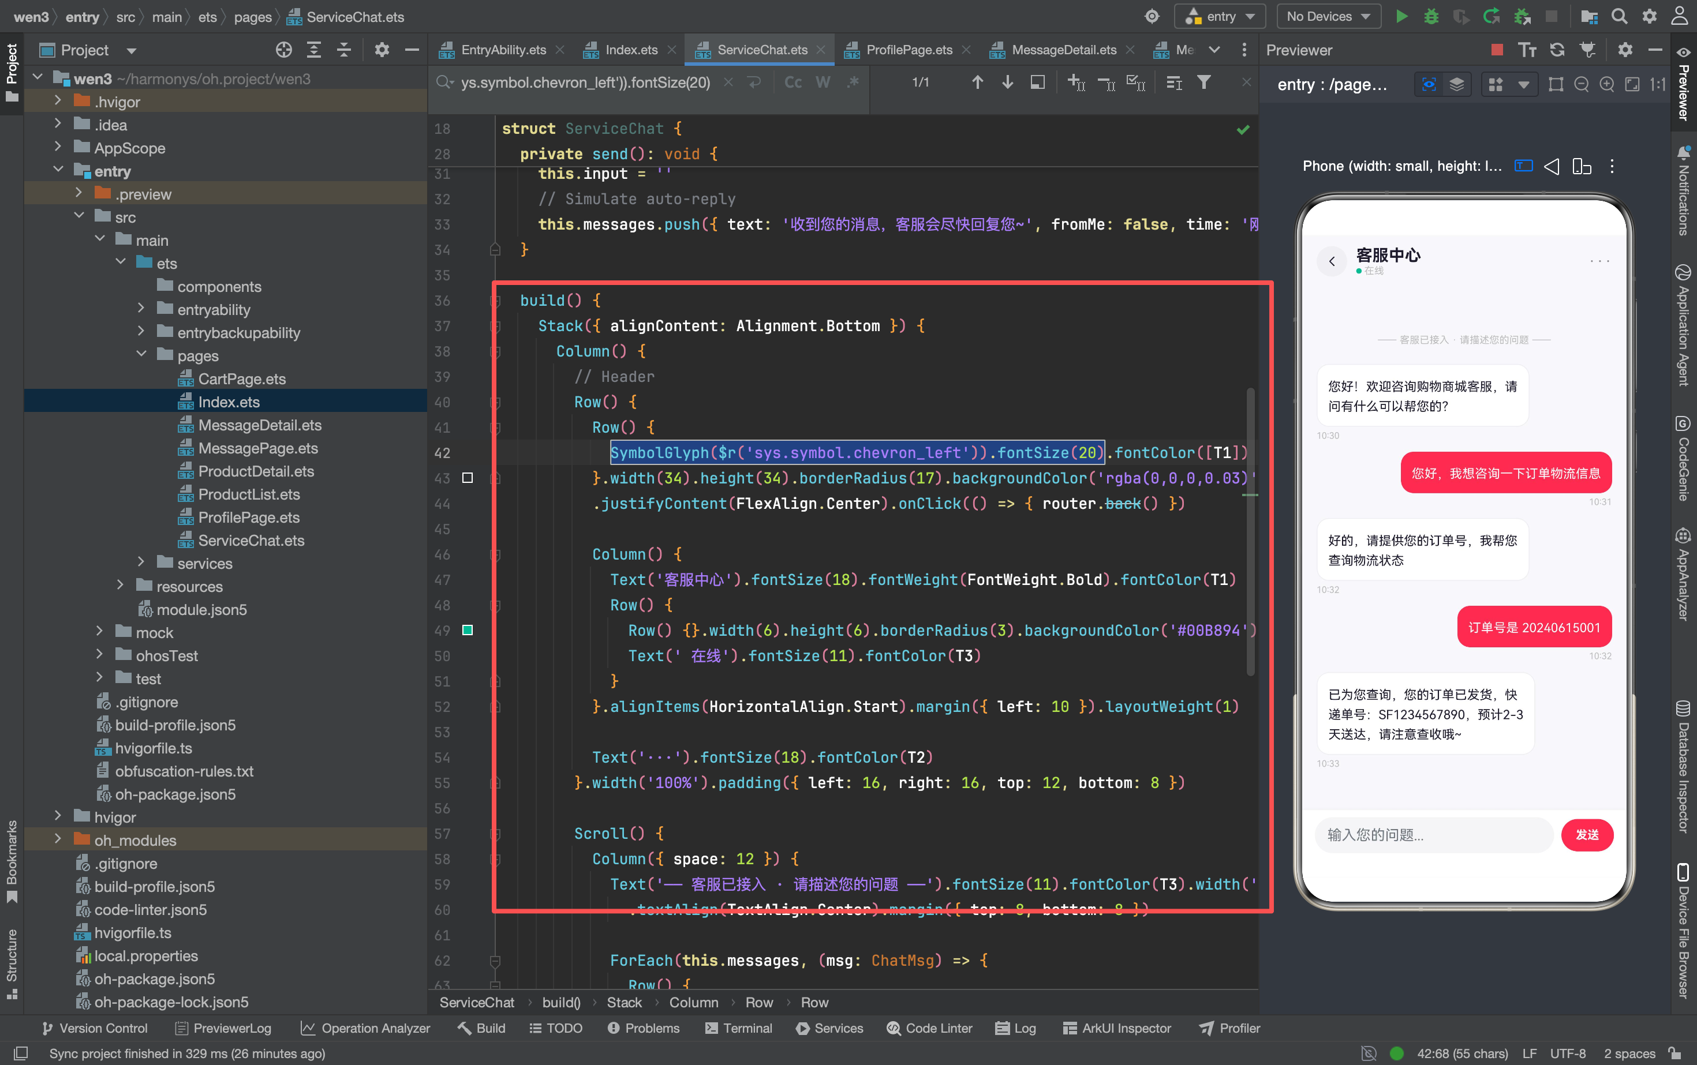Screen dimensions: 1697x1065
Task: Collapse the pages folder
Action: click(x=141, y=354)
